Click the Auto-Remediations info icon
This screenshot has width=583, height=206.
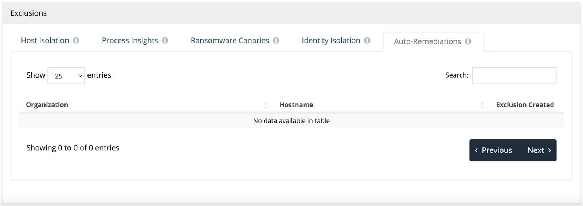click(468, 41)
